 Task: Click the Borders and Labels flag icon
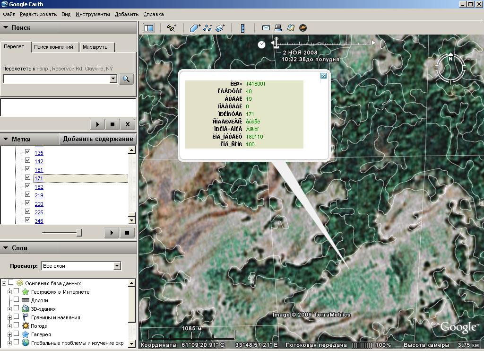point(26,317)
